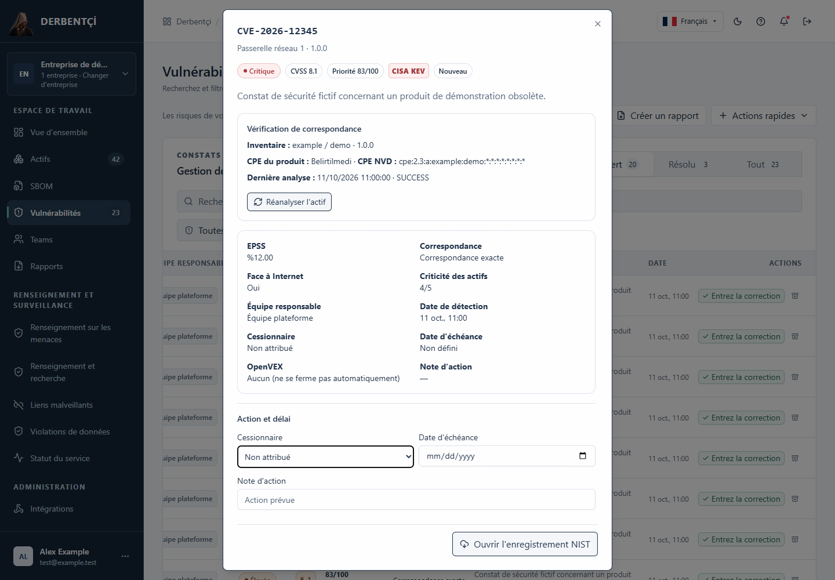835x580 pixels.
Task: Click the Priorité 83/100 badge
Action: coord(355,71)
